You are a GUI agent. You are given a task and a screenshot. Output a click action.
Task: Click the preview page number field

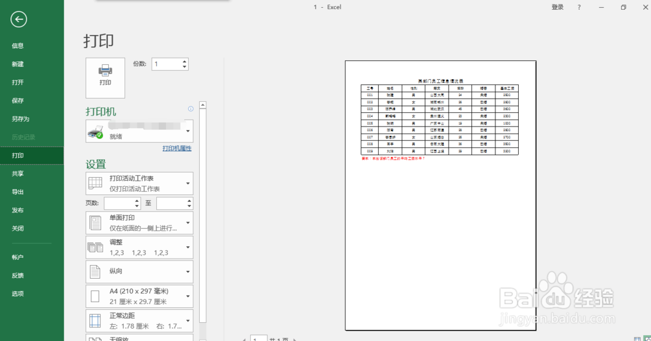click(x=258, y=338)
